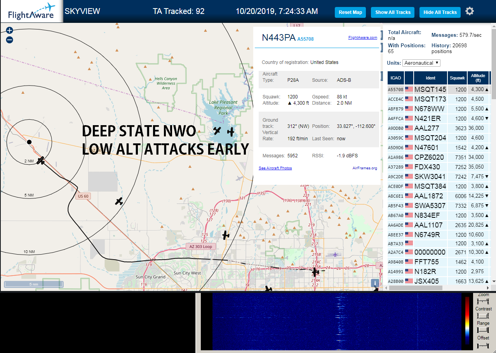Select the left aircraft icon over Lake Pleasant
The width and height of the screenshot is (496, 353).
pyautogui.click(x=217, y=131)
